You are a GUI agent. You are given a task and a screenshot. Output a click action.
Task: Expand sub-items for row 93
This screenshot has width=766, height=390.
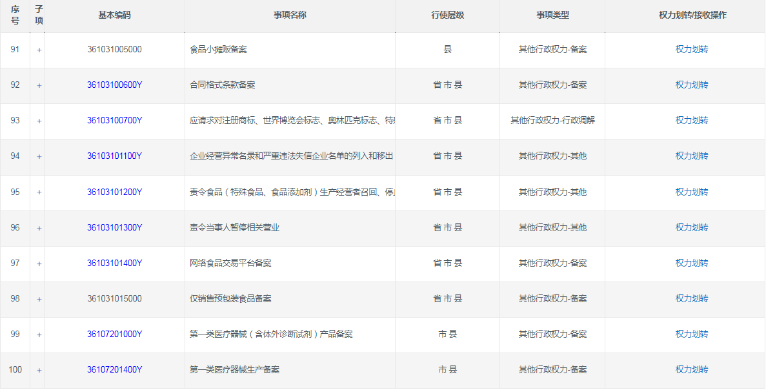click(x=39, y=121)
